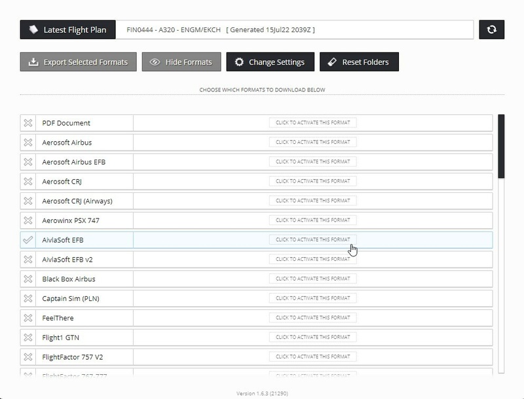Image resolution: width=524 pixels, height=399 pixels.
Task: Select the FlightFactor 757 V2 row label
Action: pyautogui.click(x=73, y=357)
